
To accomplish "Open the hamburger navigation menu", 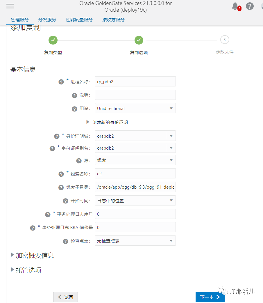I will [10, 6].
